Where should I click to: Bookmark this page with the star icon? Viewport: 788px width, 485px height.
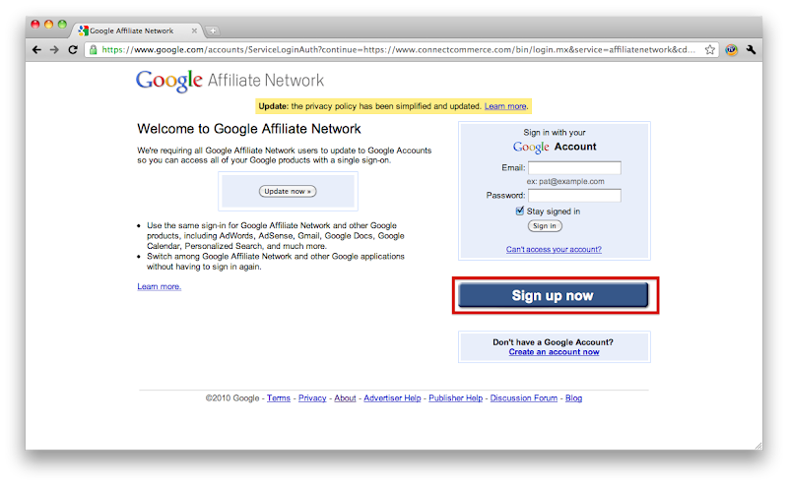tap(709, 50)
